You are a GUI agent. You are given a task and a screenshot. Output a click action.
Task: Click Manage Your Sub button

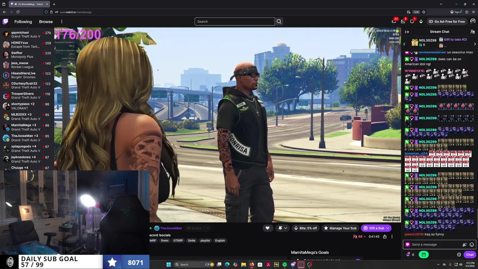340,228
